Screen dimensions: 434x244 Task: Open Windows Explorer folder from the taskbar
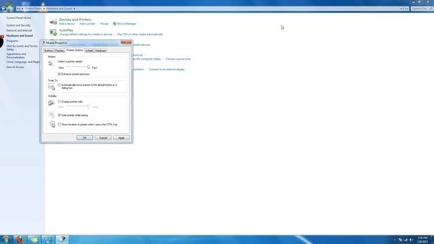[34, 239]
